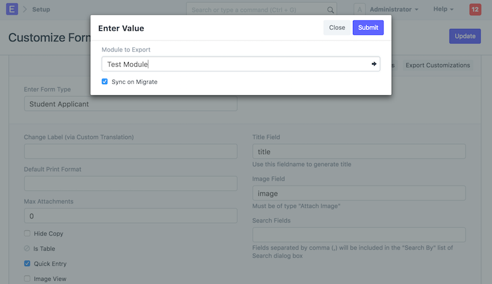This screenshot has height=284, width=492.
Task: Disable the Quick Entry checkbox
Action: tap(27, 264)
